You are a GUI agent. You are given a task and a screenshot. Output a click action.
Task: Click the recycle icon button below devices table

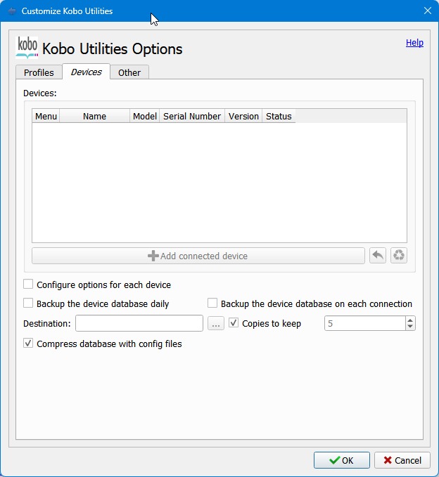[x=399, y=256]
